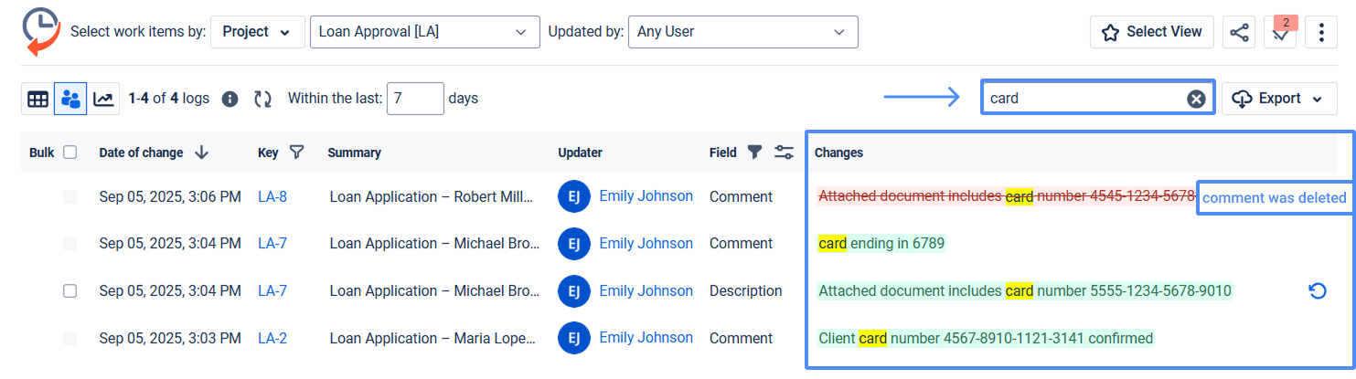Refresh the logs with the reload icon
Viewport: 1356px width, 379px height.
[262, 99]
